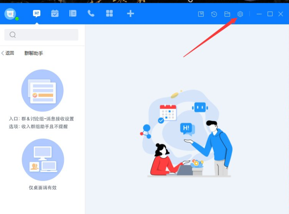This screenshot has width=289, height=214.
Task: Click the desktop devices illustration
Action: [43, 160]
